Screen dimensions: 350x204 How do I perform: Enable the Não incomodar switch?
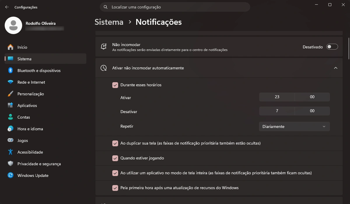point(332,47)
